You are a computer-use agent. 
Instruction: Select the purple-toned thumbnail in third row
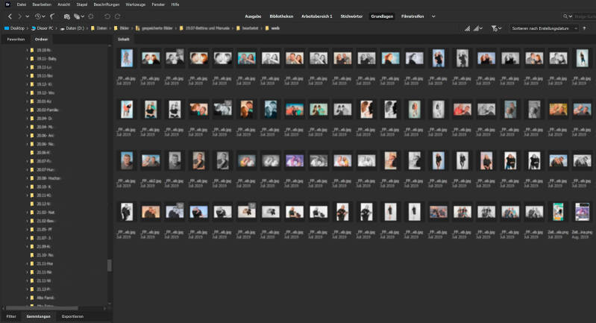(295, 160)
